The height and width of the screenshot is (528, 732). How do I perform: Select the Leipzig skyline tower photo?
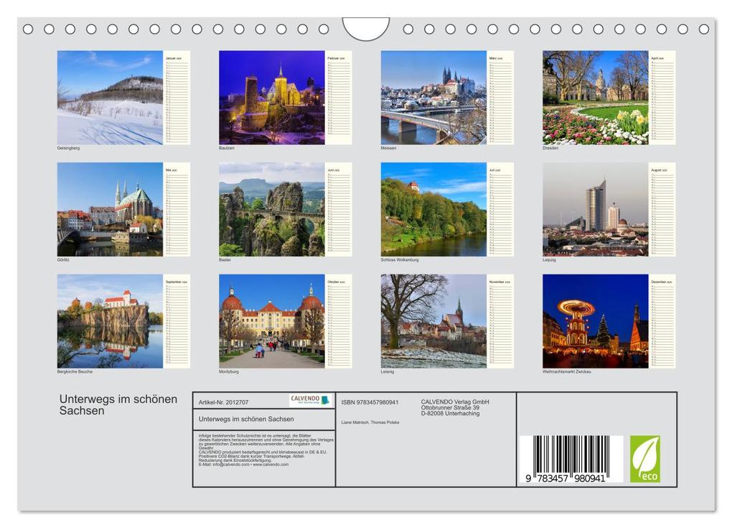tap(595, 209)
